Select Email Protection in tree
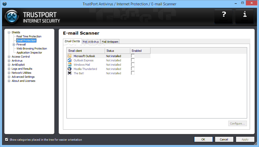This screenshot has width=259, height=147. [26, 40]
